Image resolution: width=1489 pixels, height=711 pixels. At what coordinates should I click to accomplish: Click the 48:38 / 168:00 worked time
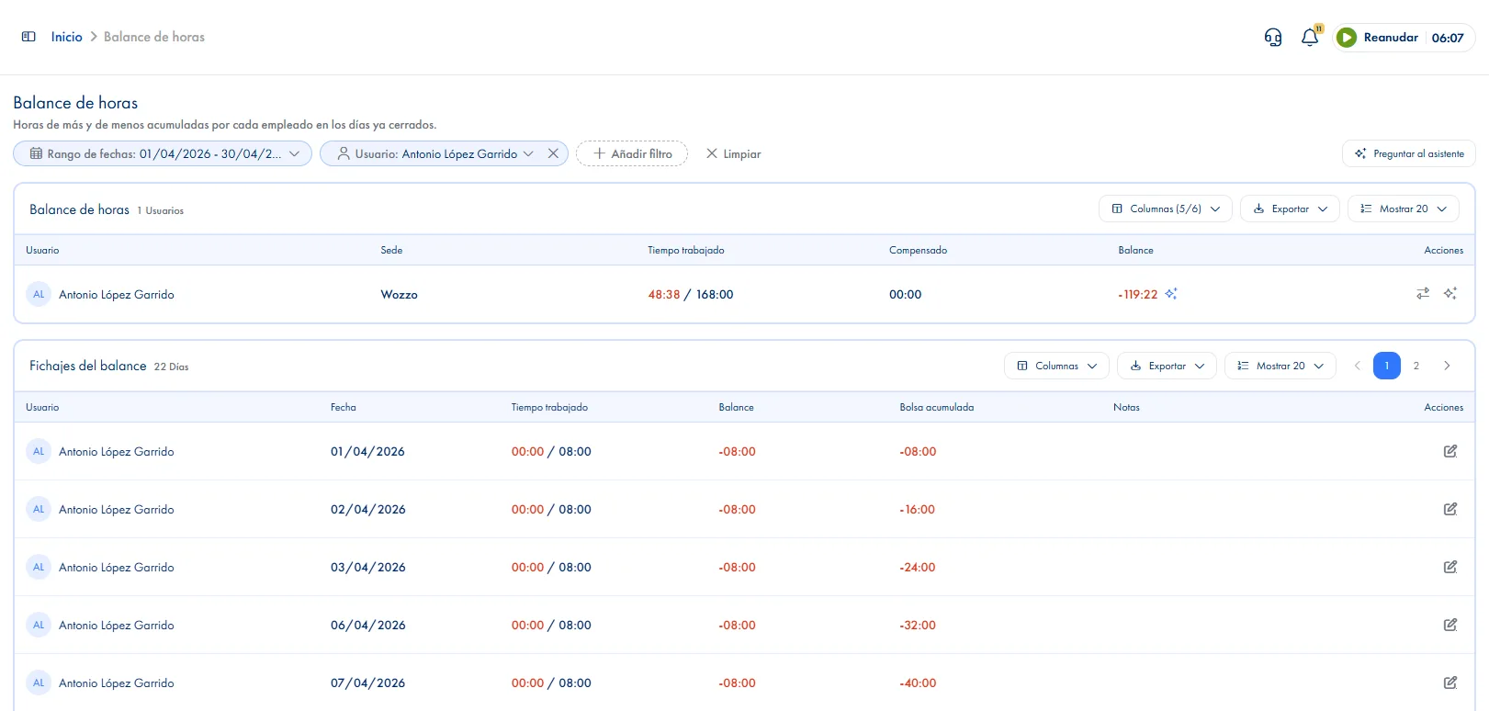(690, 295)
